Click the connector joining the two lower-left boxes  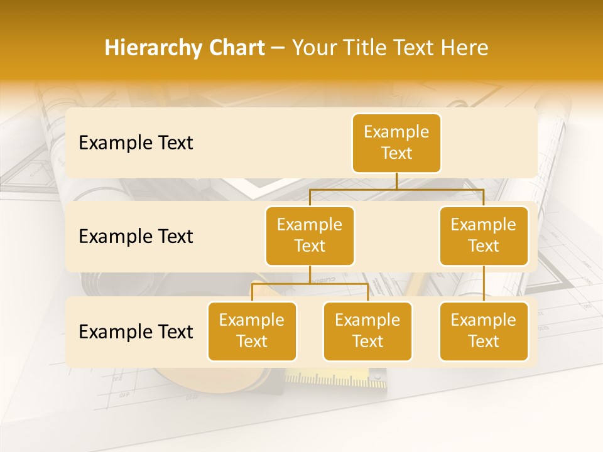pos(310,284)
